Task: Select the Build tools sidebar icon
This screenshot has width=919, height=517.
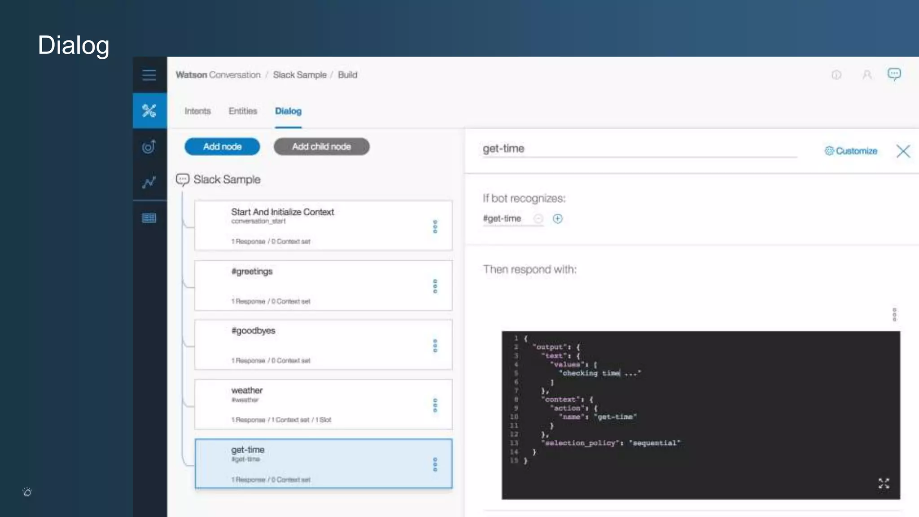Action: (149, 110)
